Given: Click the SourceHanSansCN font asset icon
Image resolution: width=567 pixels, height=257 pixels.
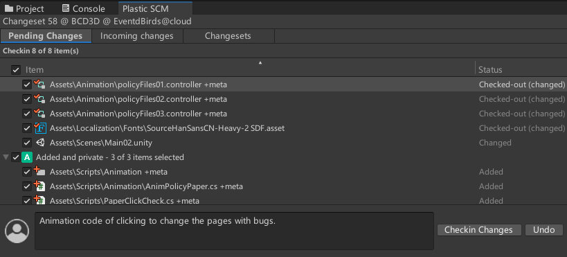Looking at the screenshot, I should click(40, 128).
